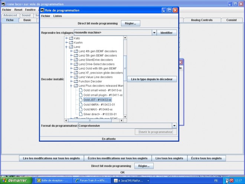
Task: Switch to the Analog Controls tab
Action: pyautogui.click(x=202, y=20)
